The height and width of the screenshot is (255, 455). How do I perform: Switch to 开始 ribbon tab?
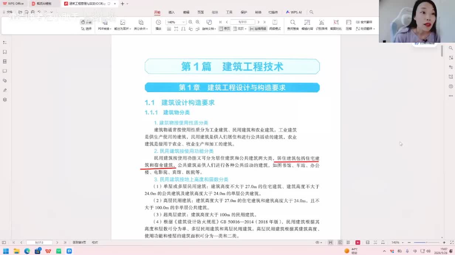click(x=157, y=12)
